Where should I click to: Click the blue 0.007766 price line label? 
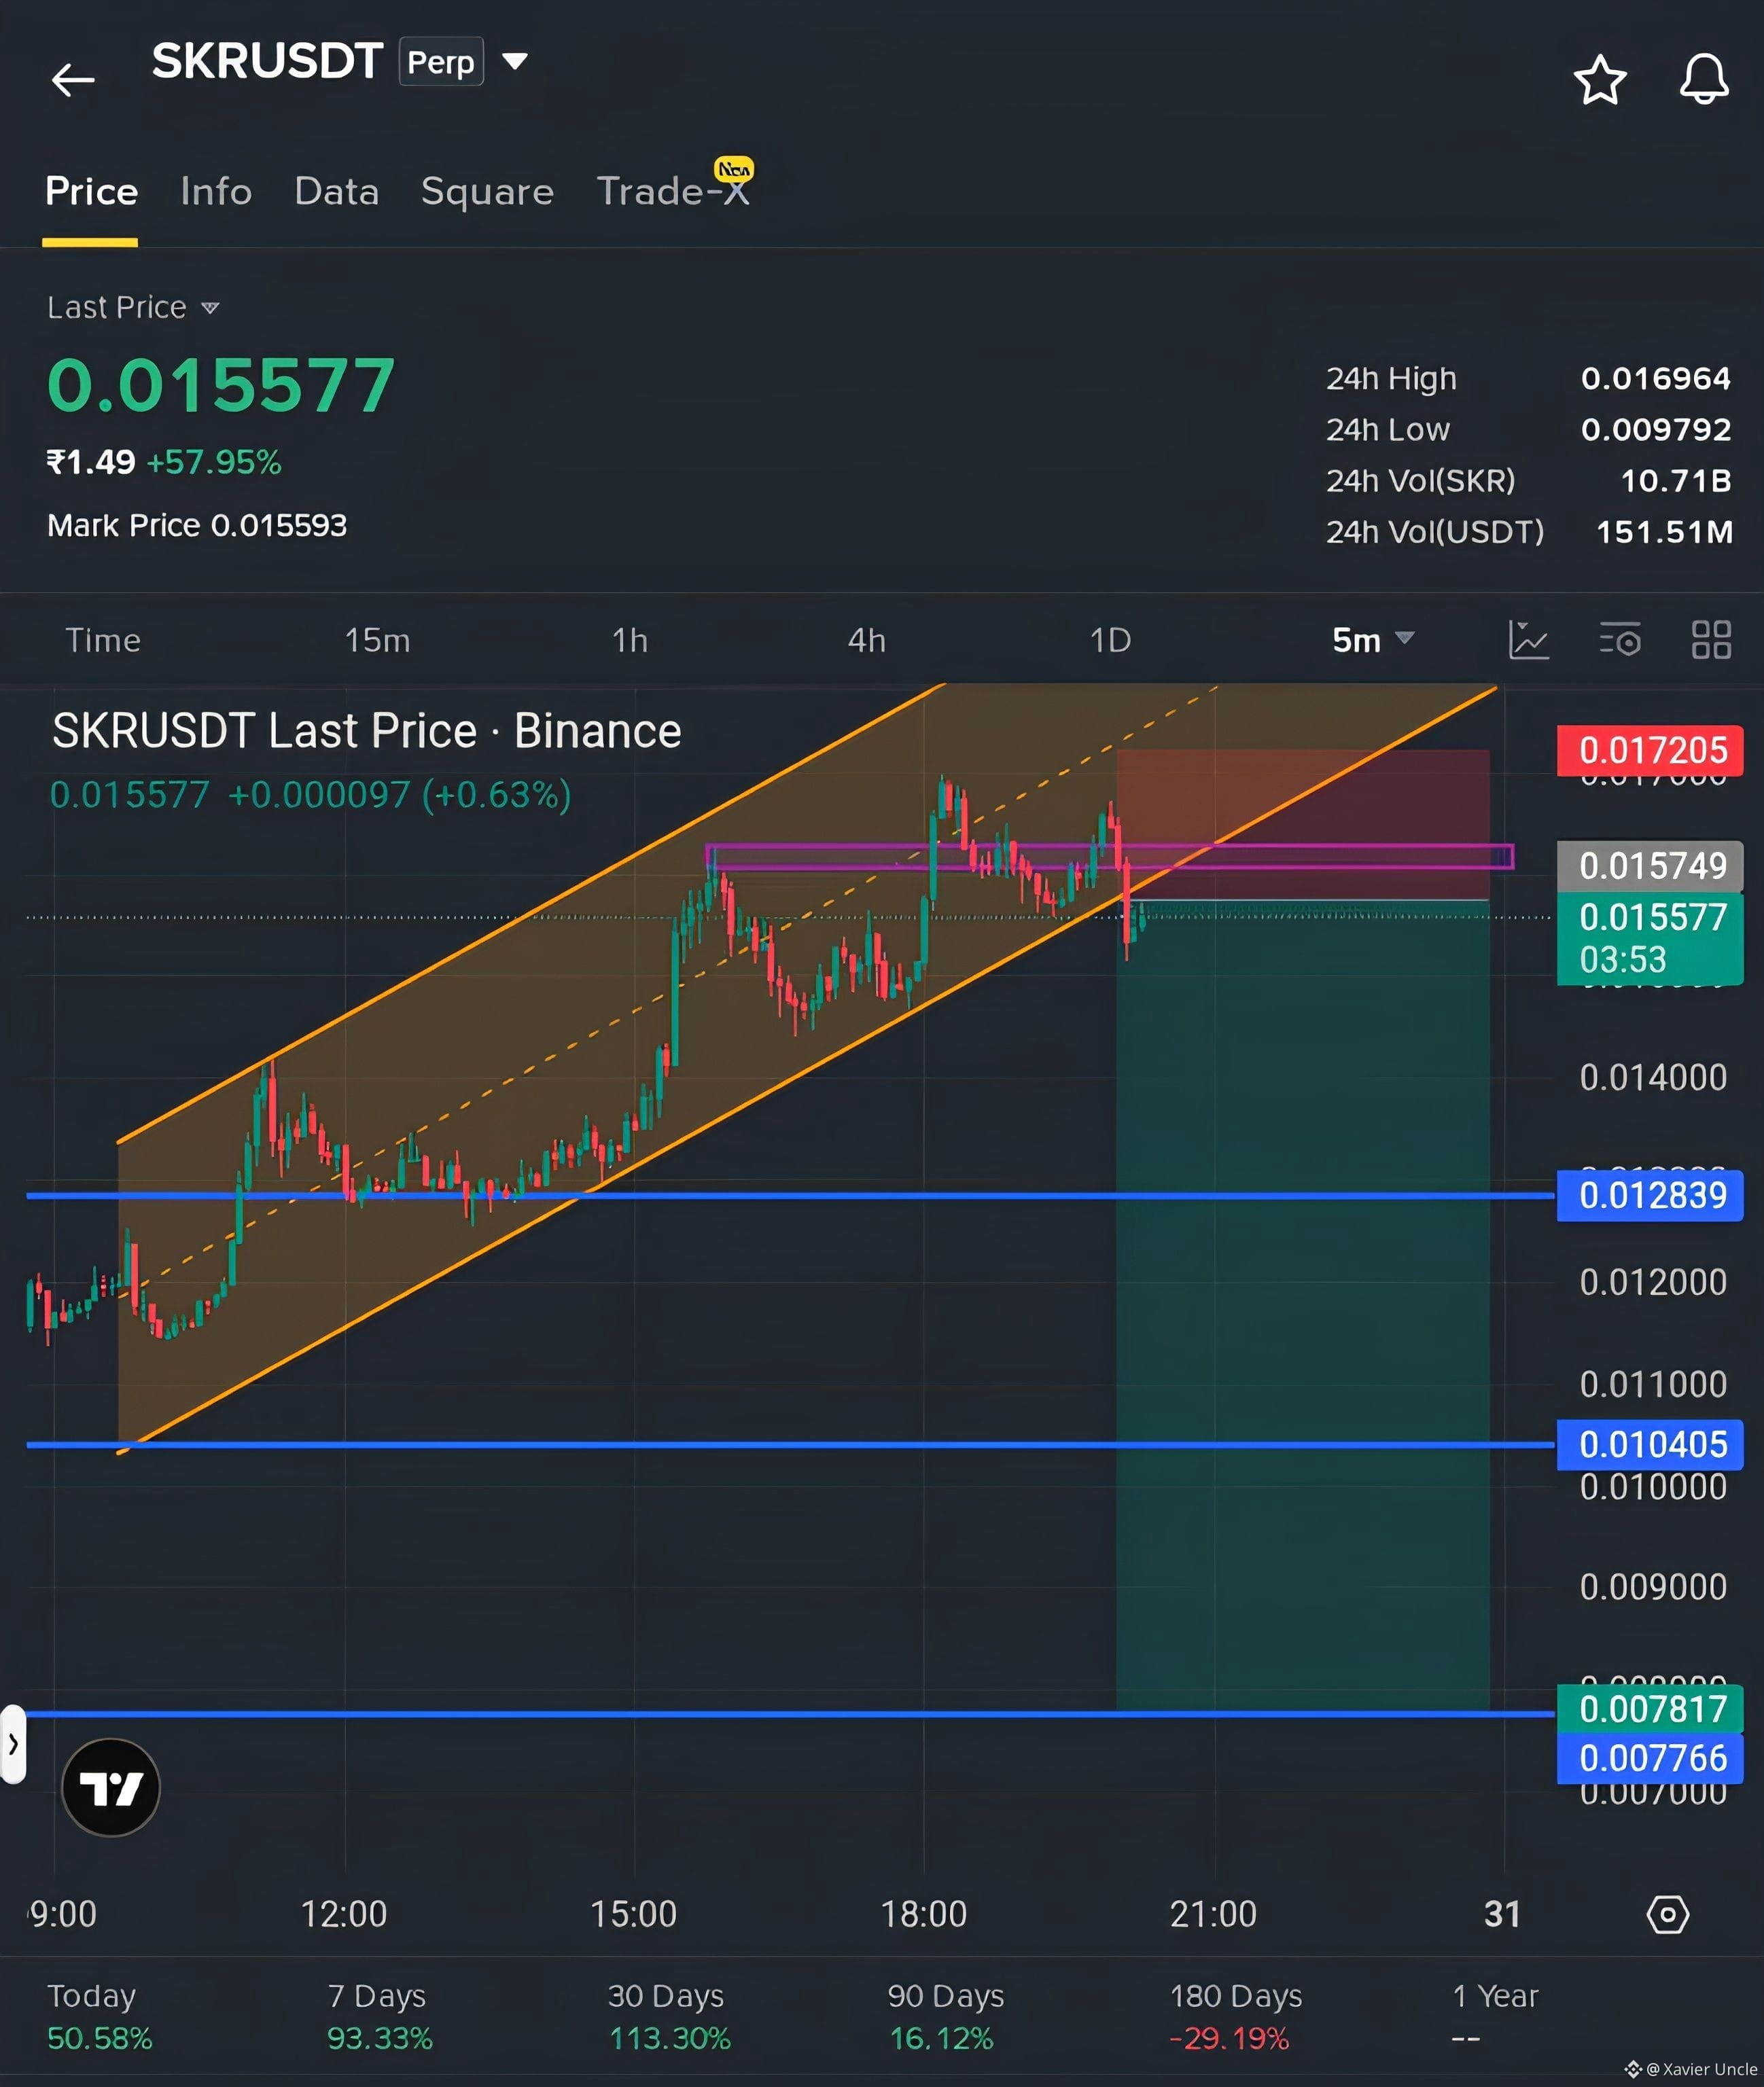(1650, 1758)
